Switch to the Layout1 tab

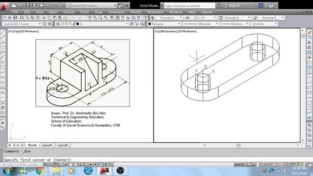click(46, 145)
